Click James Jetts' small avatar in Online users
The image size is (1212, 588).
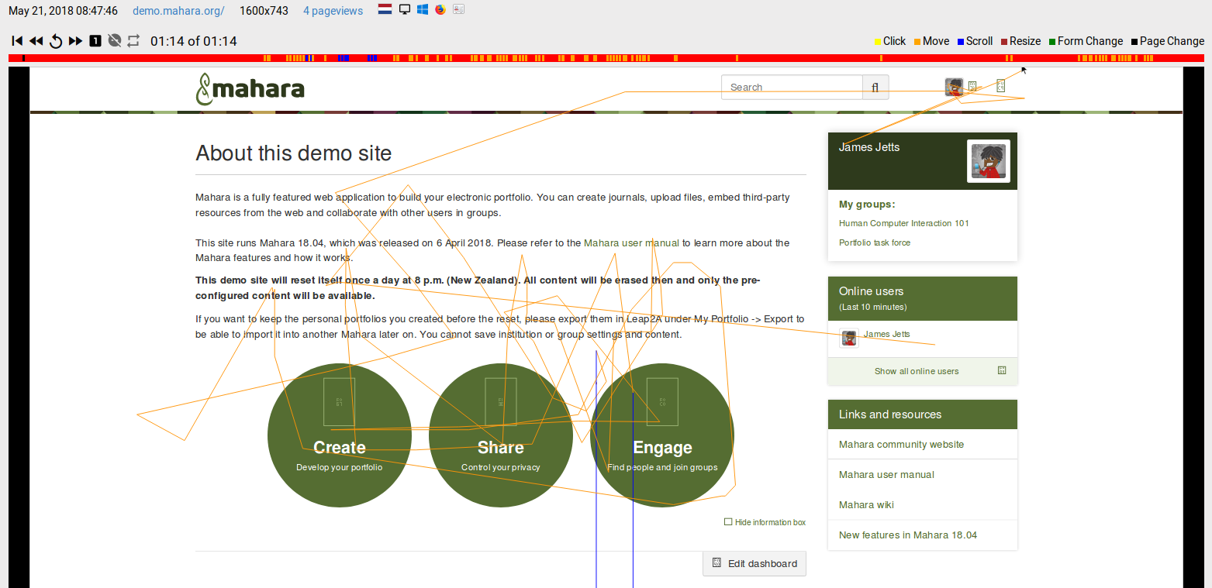point(849,338)
